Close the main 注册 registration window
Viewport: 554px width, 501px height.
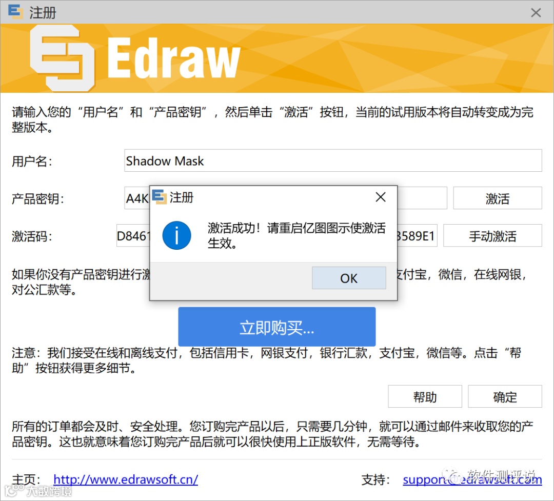coord(536,13)
